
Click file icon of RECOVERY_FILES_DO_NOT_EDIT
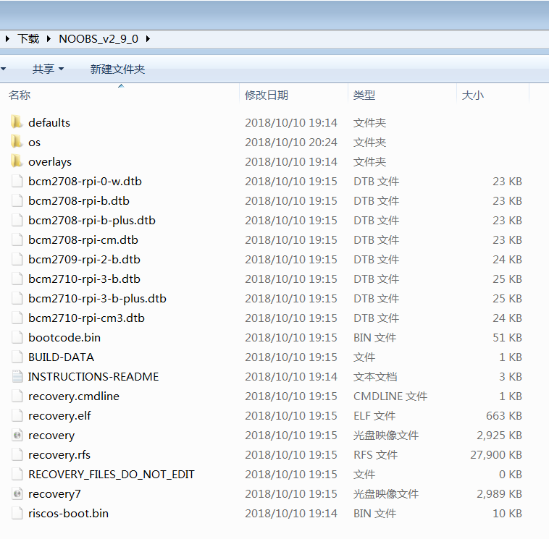17,475
